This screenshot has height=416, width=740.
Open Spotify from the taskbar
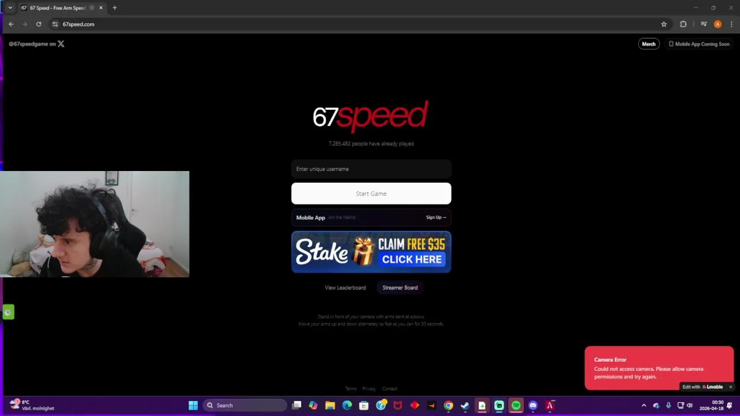pos(516,406)
